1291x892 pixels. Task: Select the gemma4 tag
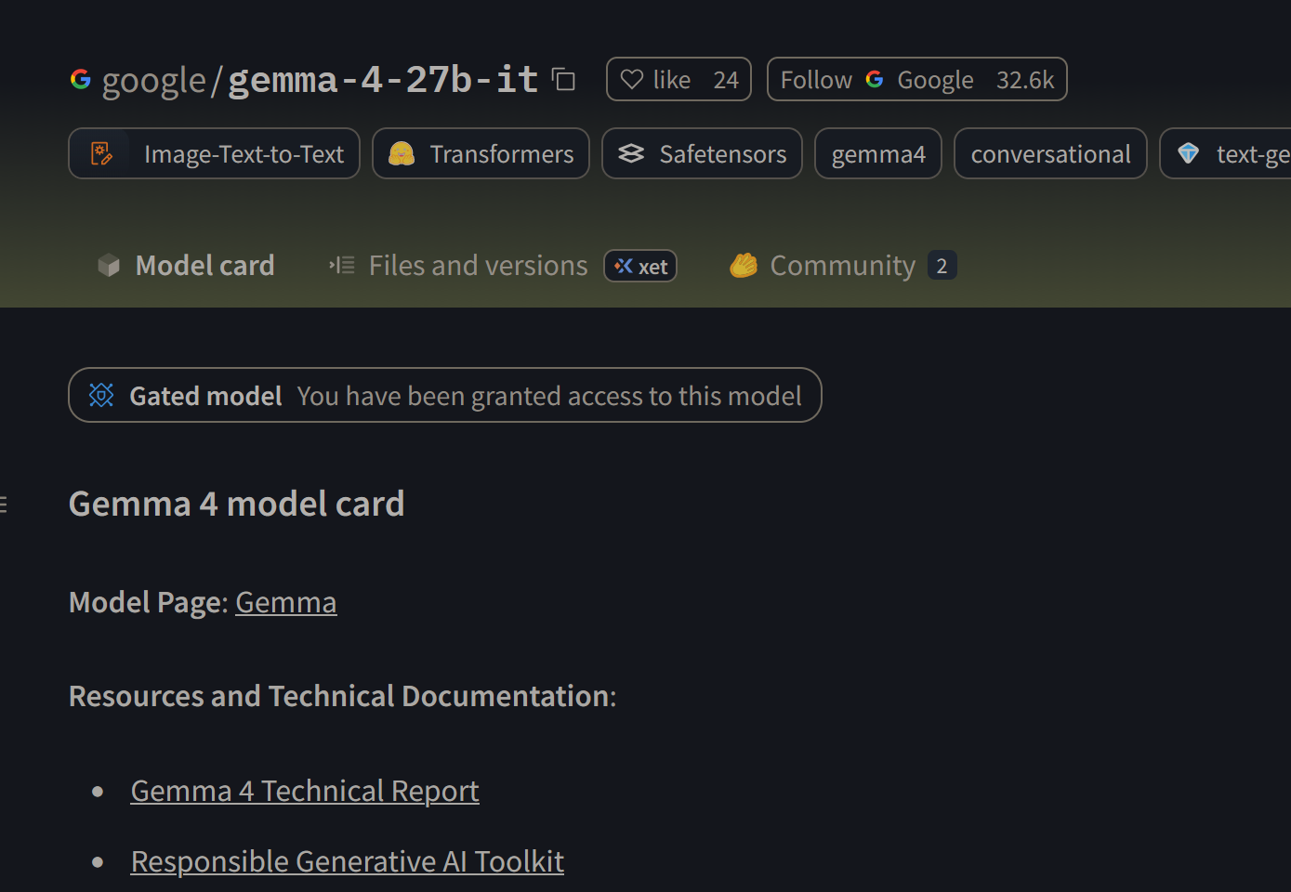pos(878,153)
